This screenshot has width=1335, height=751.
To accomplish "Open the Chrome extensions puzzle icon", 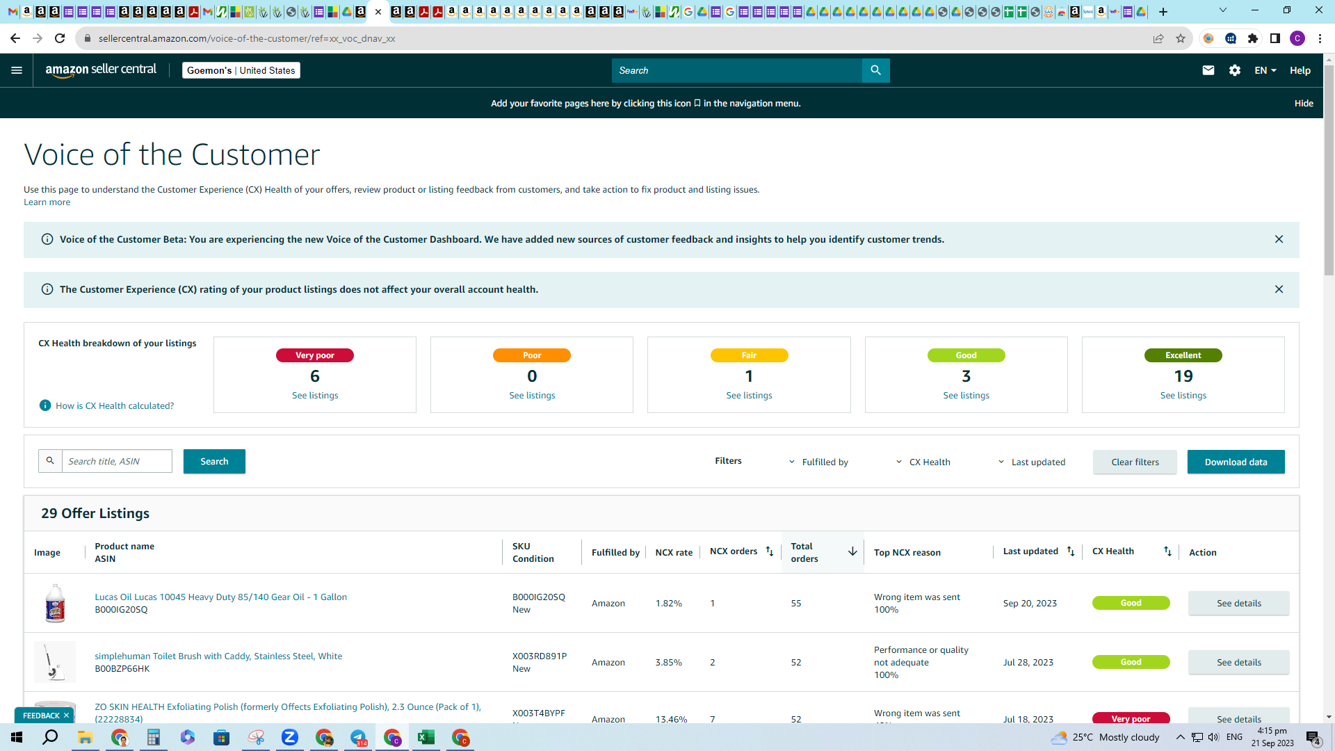I will (x=1253, y=38).
